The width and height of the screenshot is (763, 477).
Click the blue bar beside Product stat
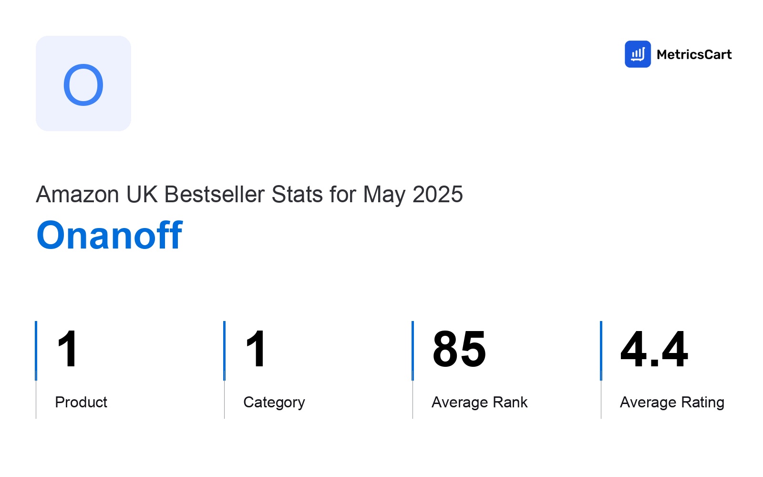[36, 351]
